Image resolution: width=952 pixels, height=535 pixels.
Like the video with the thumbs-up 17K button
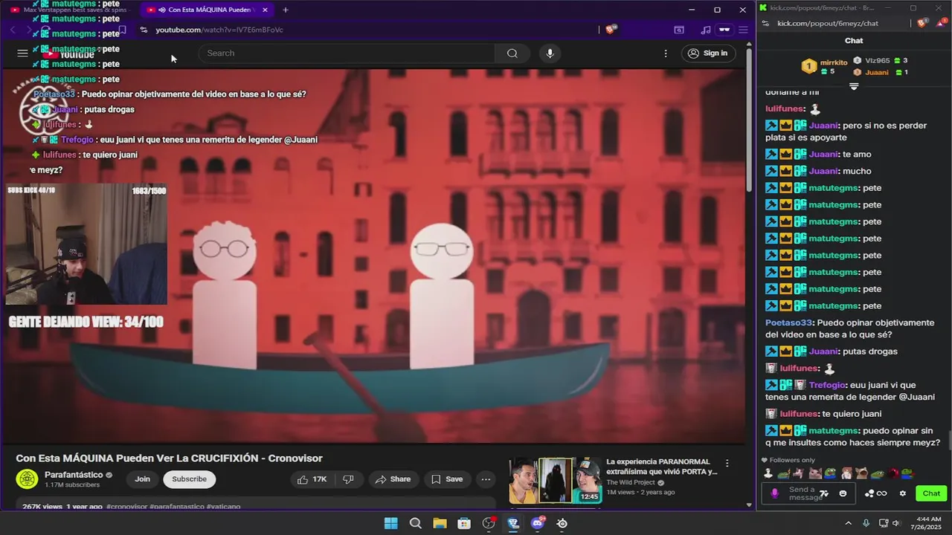(x=312, y=479)
